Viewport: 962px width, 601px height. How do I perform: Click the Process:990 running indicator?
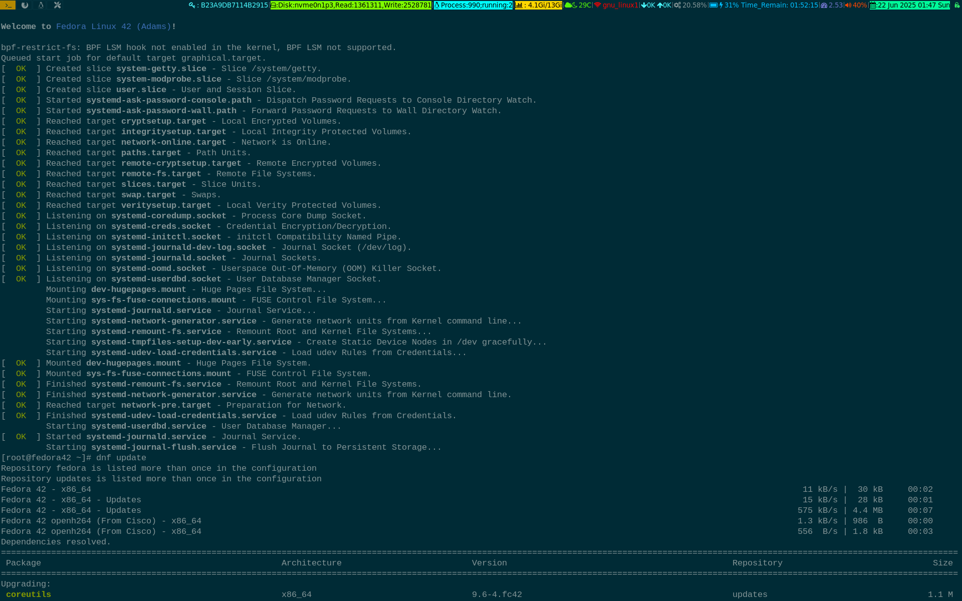tap(473, 5)
